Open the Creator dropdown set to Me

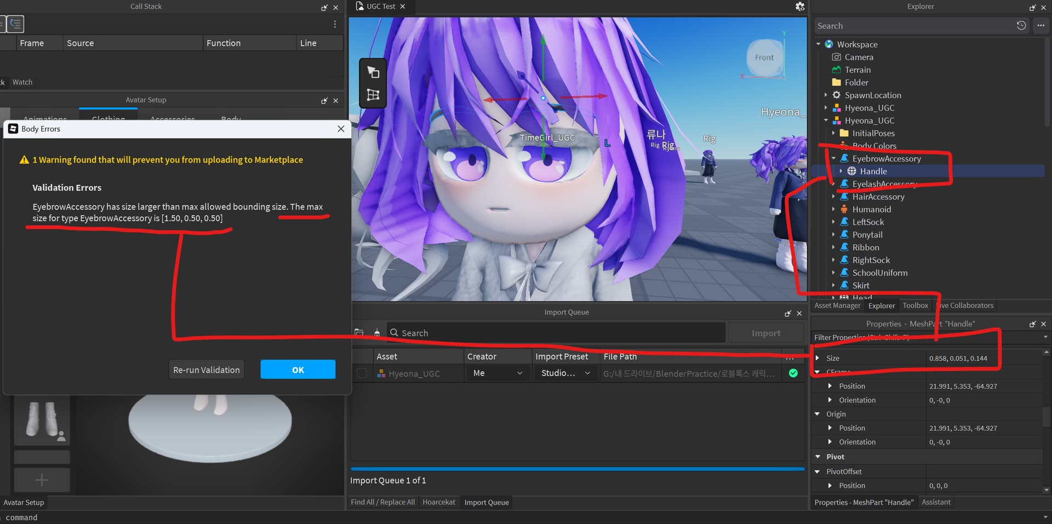click(x=497, y=373)
